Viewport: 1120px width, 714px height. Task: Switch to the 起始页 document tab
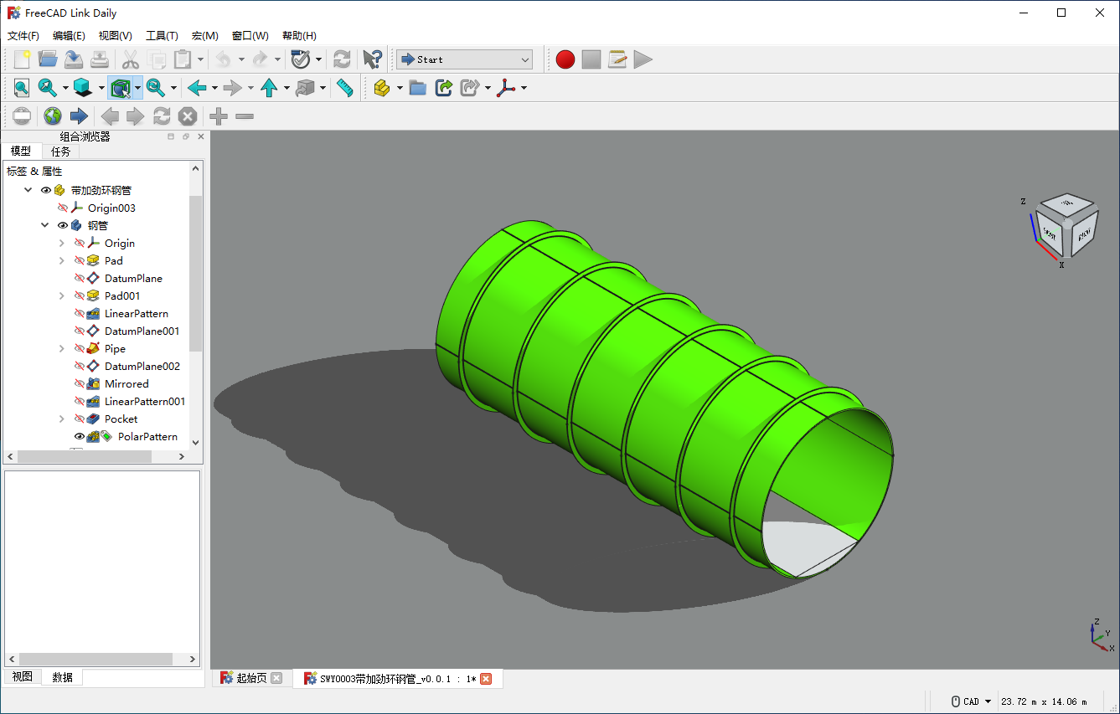250,678
